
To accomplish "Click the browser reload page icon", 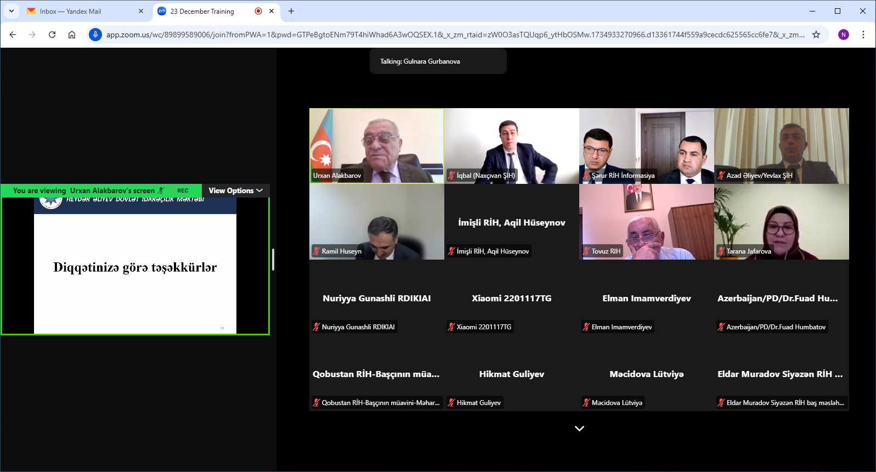I will pyautogui.click(x=52, y=35).
